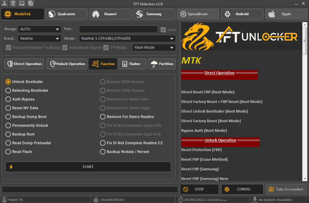This screenshot has height=203, width=309.
Task: Open the Flasher tab
Action: tap(132, 64)
